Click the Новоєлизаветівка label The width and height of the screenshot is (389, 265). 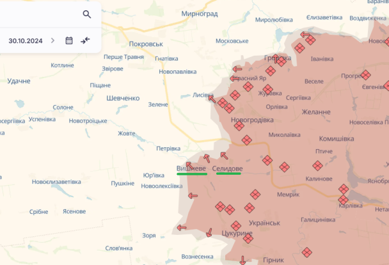click(x=56, y=182)
